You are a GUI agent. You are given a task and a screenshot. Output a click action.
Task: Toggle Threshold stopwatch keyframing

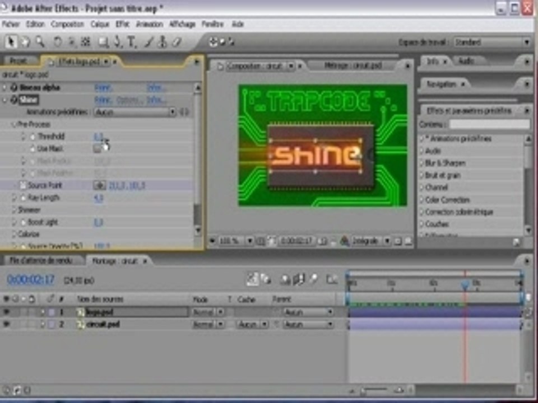point(33,137)
